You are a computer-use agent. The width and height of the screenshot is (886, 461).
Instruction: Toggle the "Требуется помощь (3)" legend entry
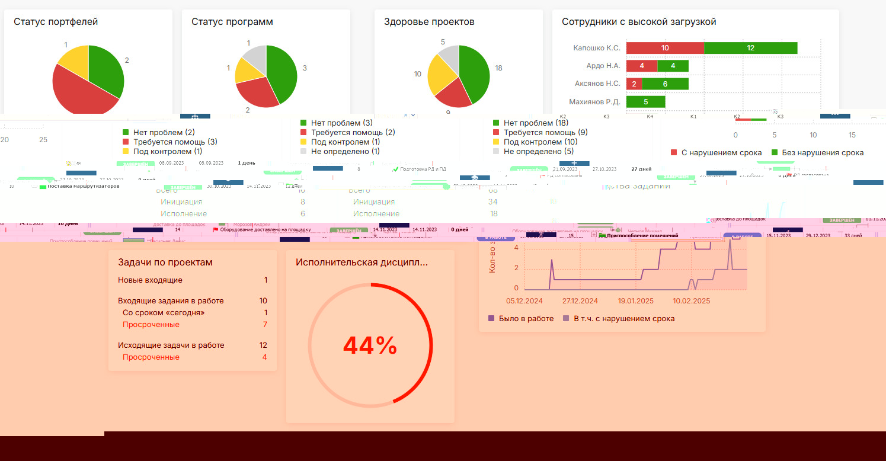169,142
